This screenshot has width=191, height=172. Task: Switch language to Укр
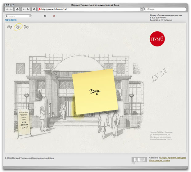pyautogui.click(x=26, y=27)
